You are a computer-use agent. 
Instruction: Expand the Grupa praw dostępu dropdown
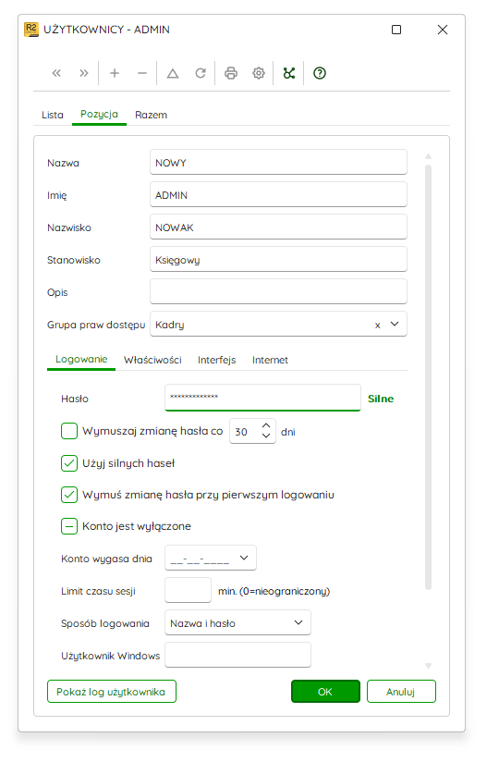[395, 325]
